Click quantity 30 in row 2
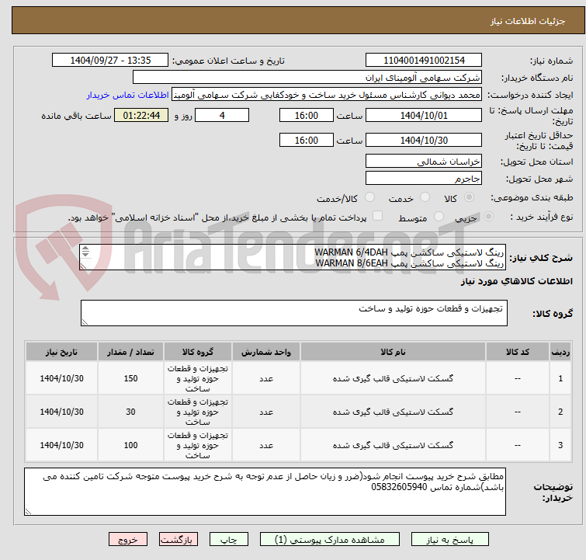The image size is (586, 560). pyautogui.click(x=130, y=412)
